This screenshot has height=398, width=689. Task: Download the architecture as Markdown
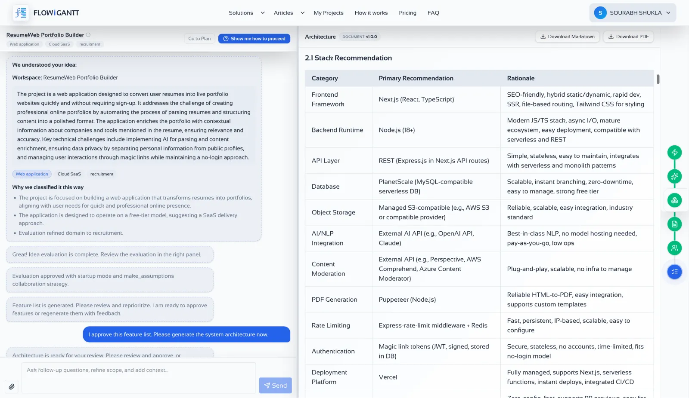pos(567,37)
